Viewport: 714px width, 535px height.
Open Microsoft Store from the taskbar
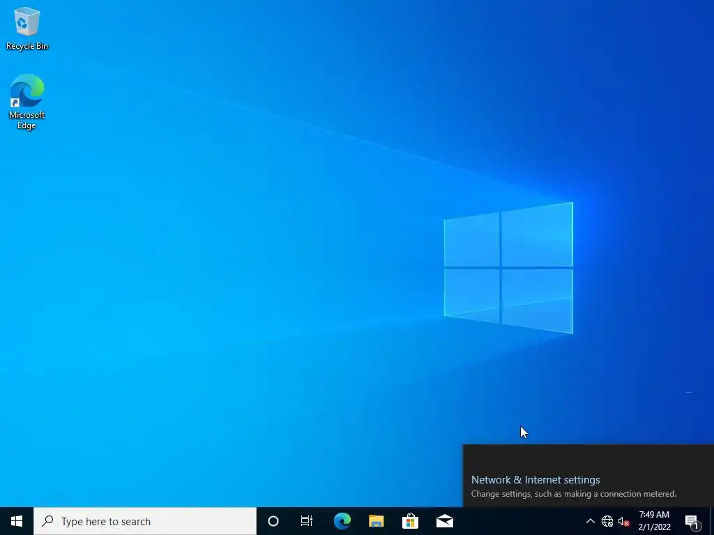coord(410,521)
